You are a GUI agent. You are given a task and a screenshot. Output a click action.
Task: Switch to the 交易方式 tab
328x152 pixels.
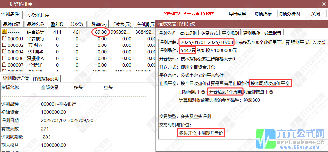point(209,33)
